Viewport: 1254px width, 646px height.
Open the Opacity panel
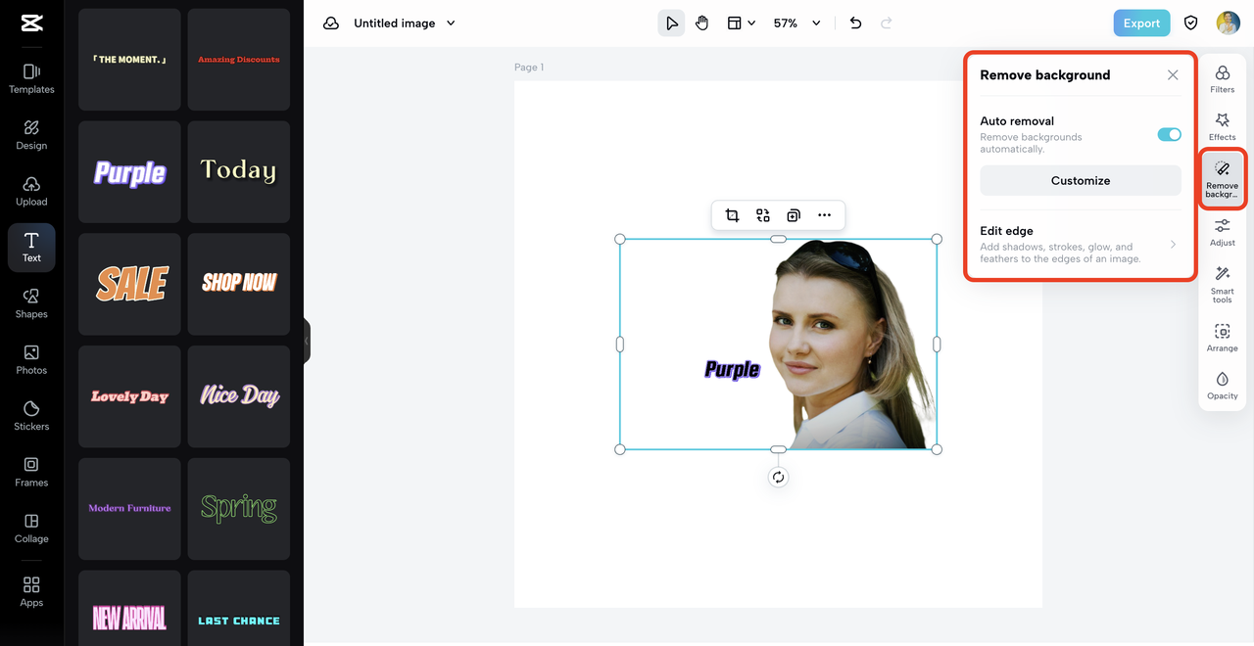(1223, 387)
